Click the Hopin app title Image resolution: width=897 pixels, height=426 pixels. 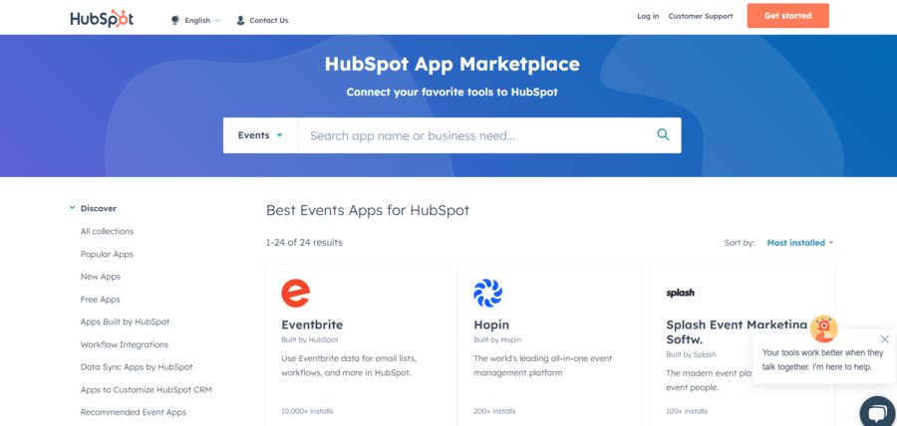coord(491,324)
